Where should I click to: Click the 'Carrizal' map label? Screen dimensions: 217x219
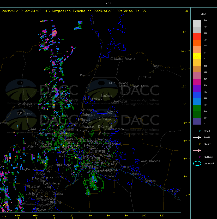coord(77,174)
